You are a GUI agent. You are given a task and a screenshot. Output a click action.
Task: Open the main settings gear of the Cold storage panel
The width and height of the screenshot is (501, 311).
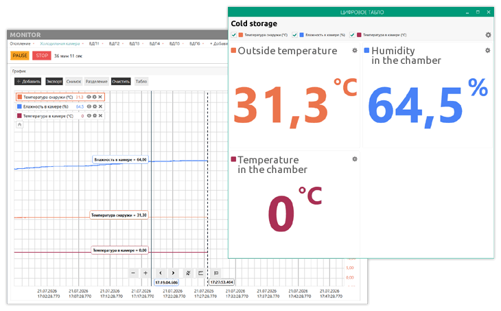488,35
